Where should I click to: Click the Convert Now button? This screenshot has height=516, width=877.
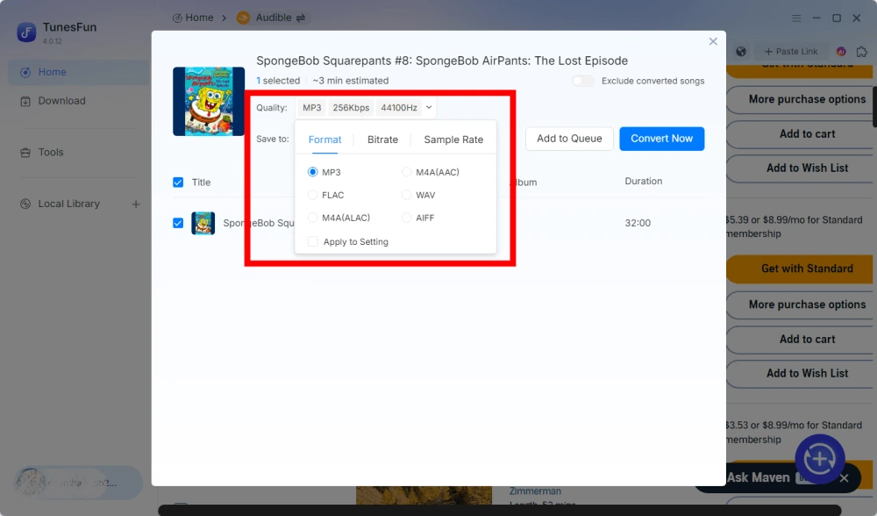(661, 139)
